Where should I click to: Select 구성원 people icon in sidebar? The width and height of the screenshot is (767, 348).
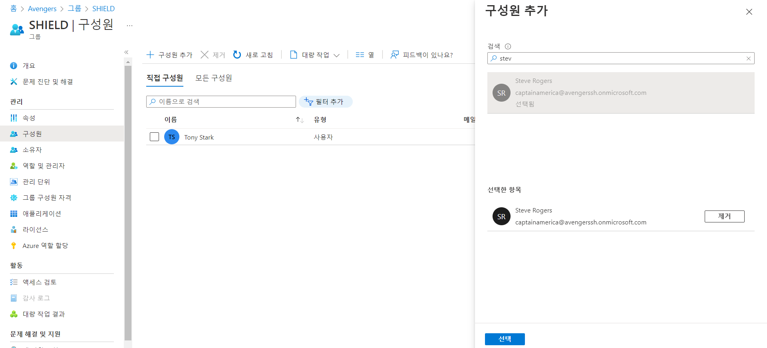(x=14, y=134)
